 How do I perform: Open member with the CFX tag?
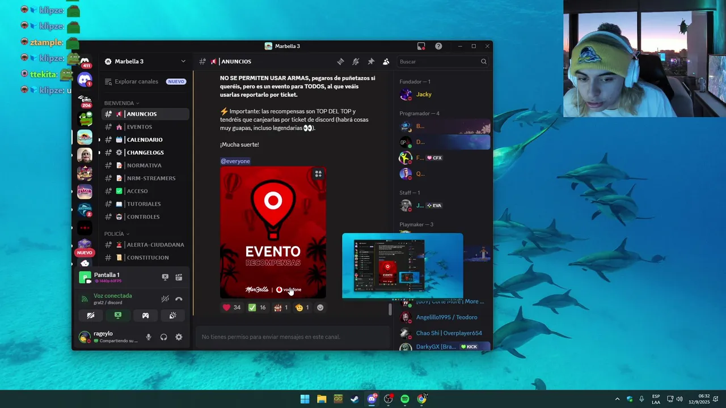point(444,158)
